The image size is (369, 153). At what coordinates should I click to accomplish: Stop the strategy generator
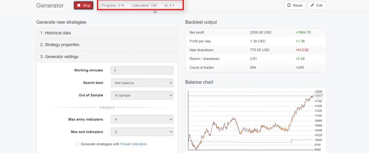point(84,5)
